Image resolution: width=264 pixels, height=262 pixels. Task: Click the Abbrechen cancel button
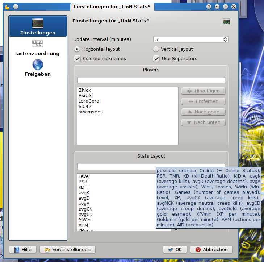tap(211, 250)
